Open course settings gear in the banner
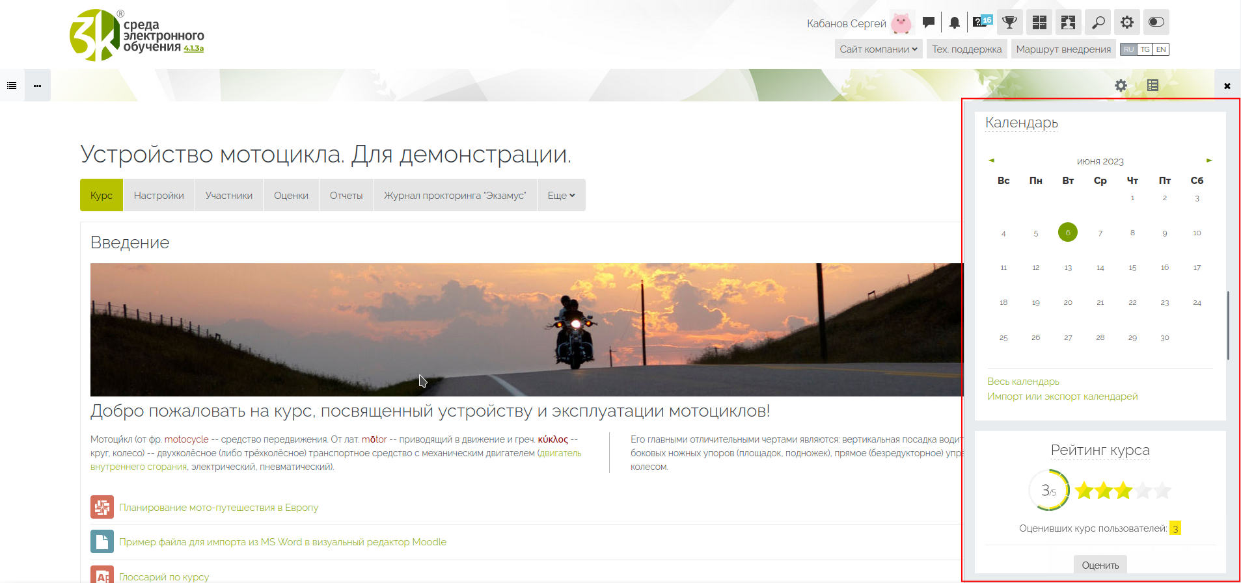The width and height of the screenshot is (1241, 583). (1121, 85)
